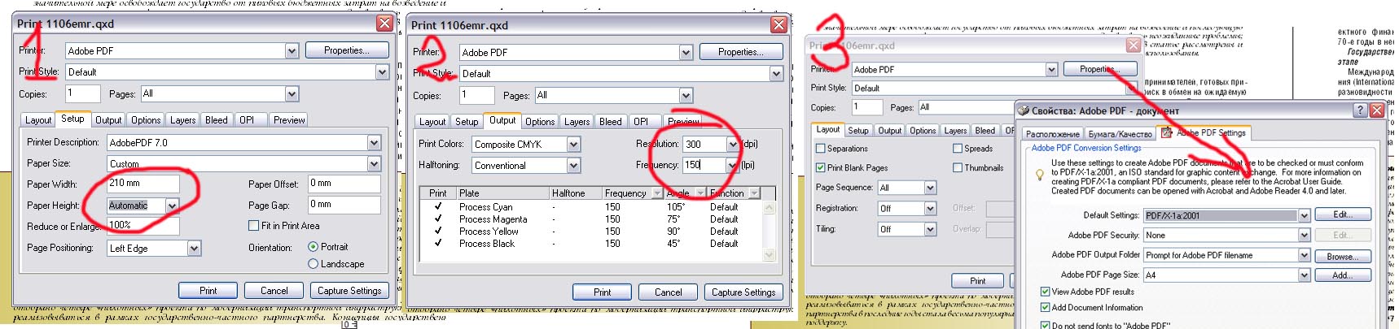Toggle Do not send fonts to Adobe PDF

coord(1045,325)
